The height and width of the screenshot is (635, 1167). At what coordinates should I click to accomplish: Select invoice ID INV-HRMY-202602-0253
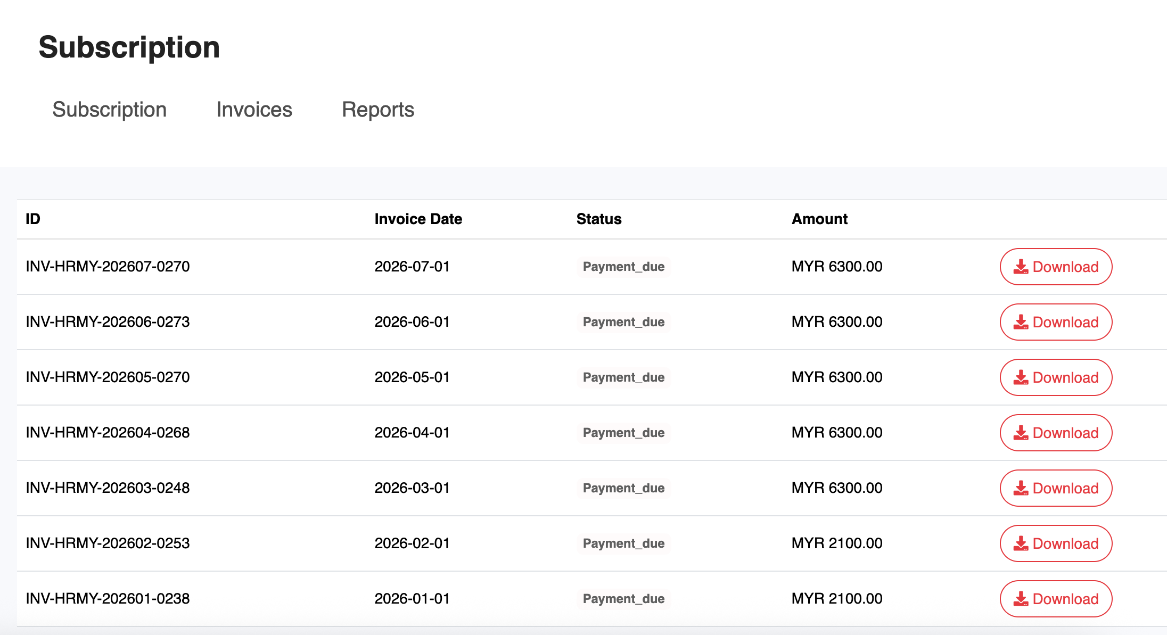(108, 543)
